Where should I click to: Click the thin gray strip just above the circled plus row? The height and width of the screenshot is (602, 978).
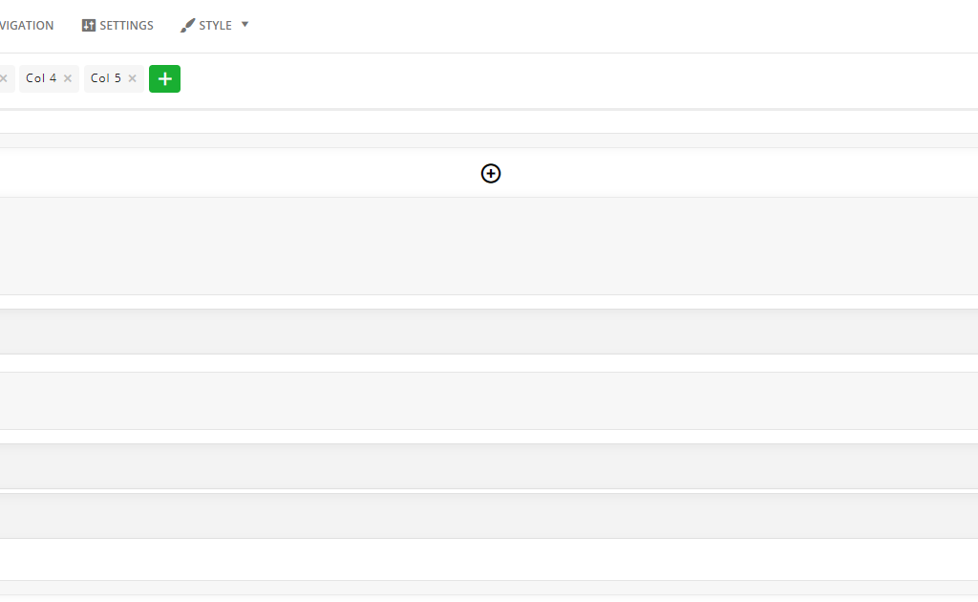[x=489, y=140]
